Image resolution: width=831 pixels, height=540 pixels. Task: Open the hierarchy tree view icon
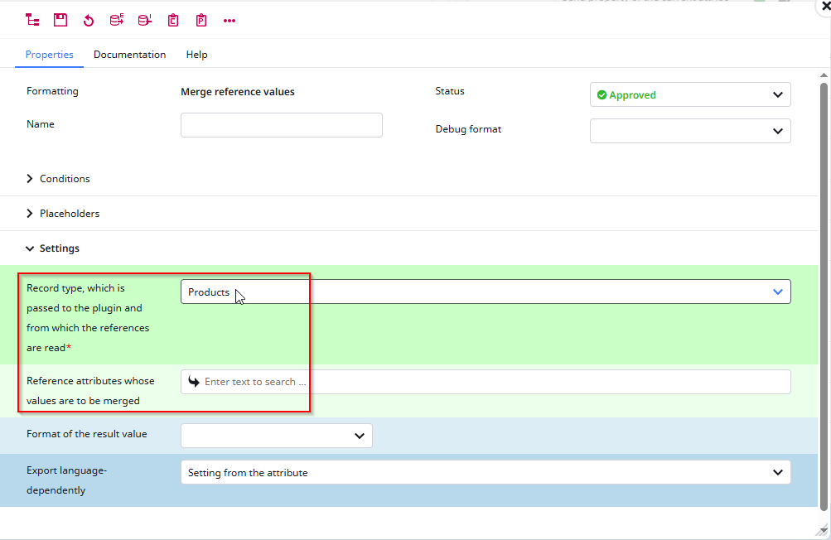coord(32,20)
